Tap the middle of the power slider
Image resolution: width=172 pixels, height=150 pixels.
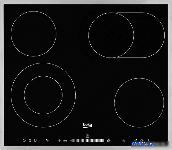[87, 140]
